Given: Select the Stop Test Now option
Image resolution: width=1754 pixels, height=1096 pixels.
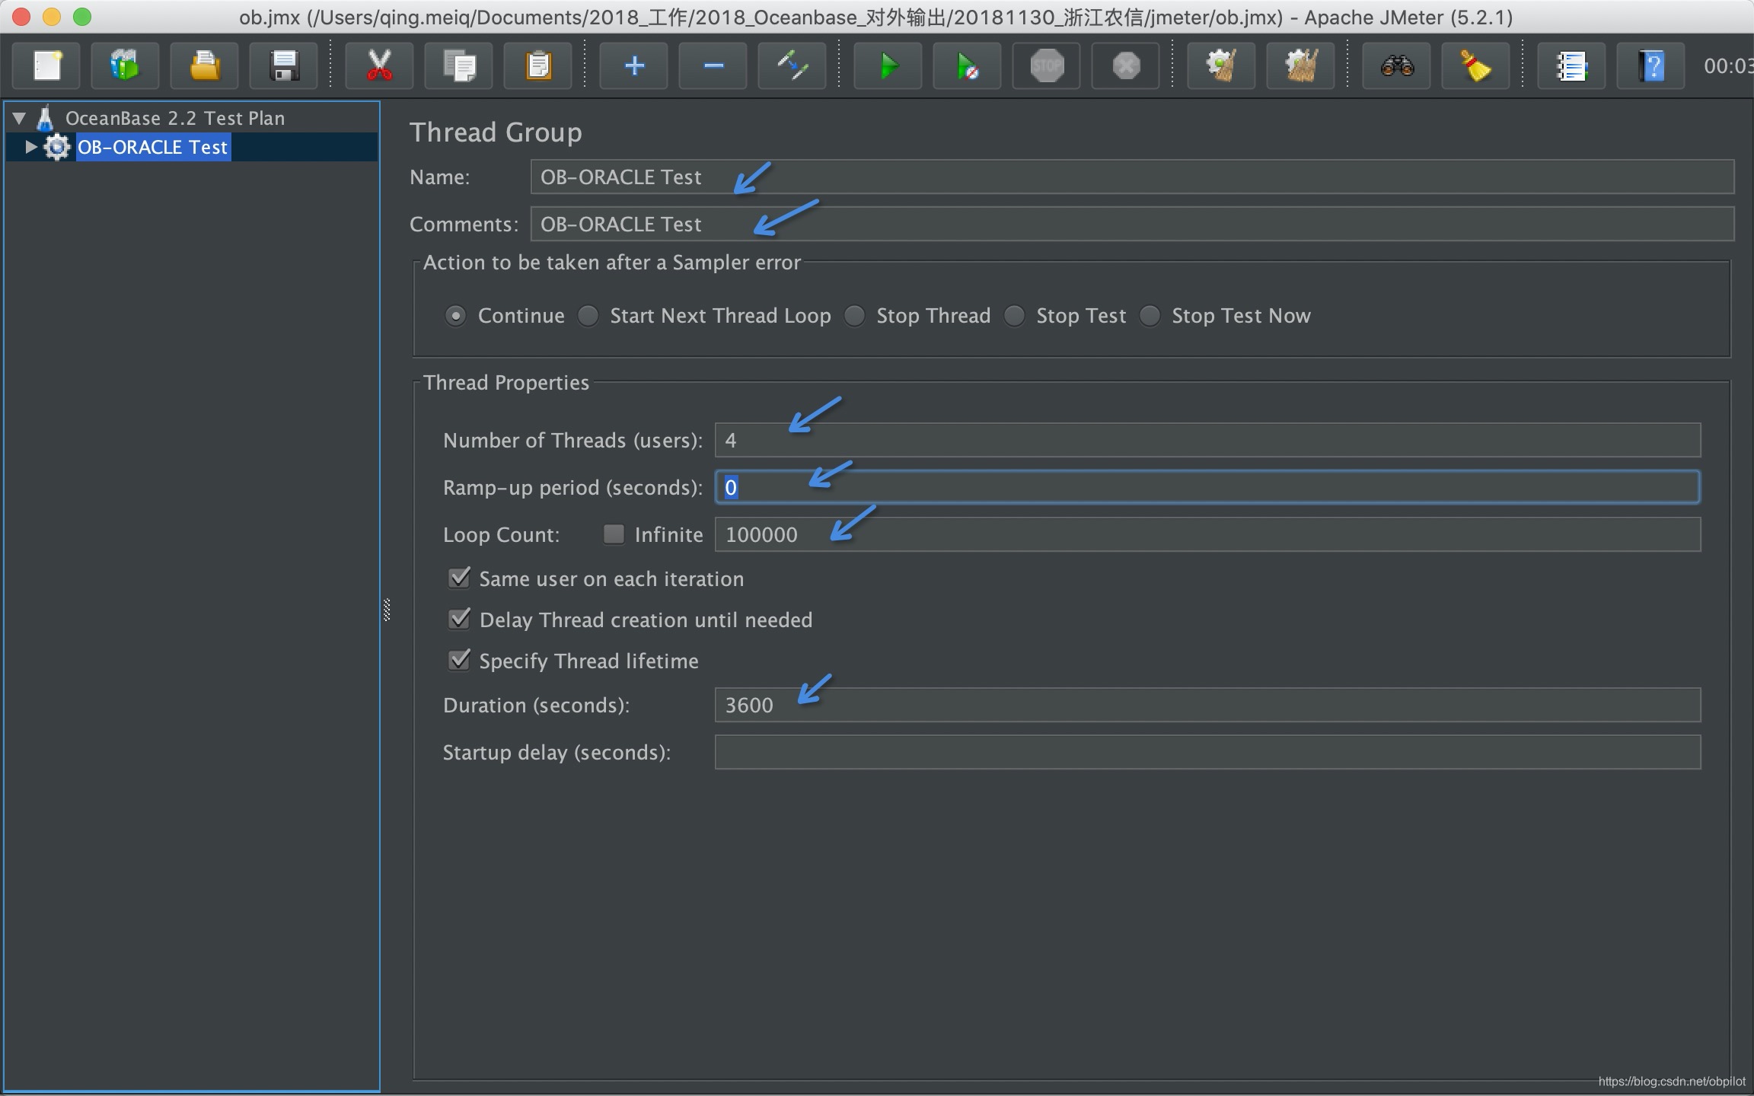Looking at the screenshot, I should [1150, 316].
